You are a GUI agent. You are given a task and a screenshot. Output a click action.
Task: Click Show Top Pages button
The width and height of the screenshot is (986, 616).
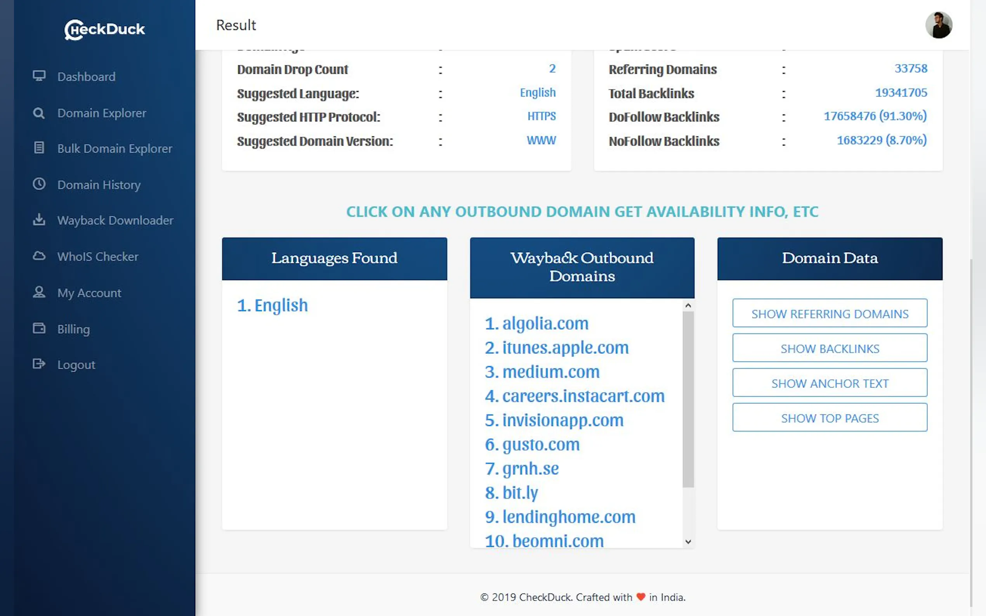[x=830, y=417]
